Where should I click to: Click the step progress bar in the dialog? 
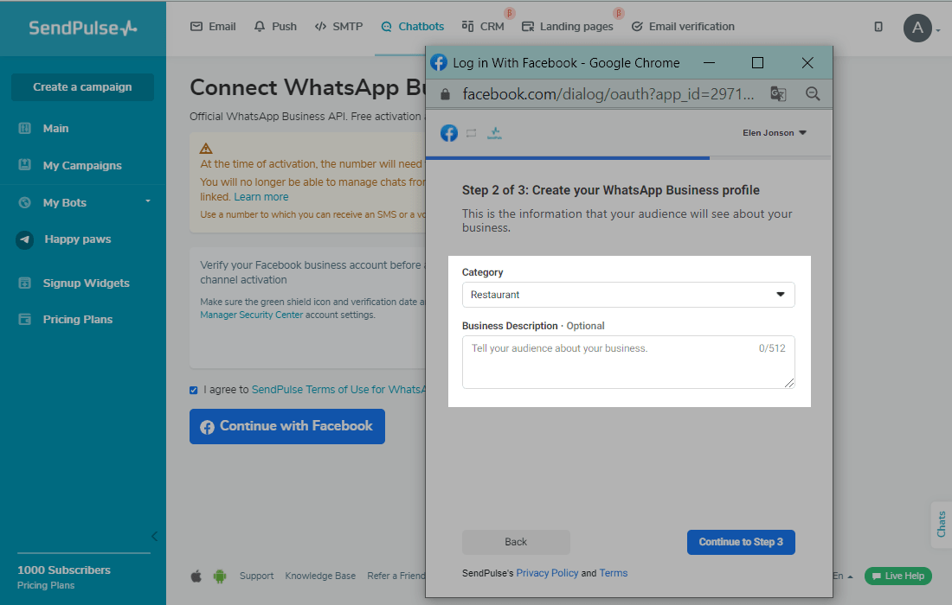(x=627, y=158)
